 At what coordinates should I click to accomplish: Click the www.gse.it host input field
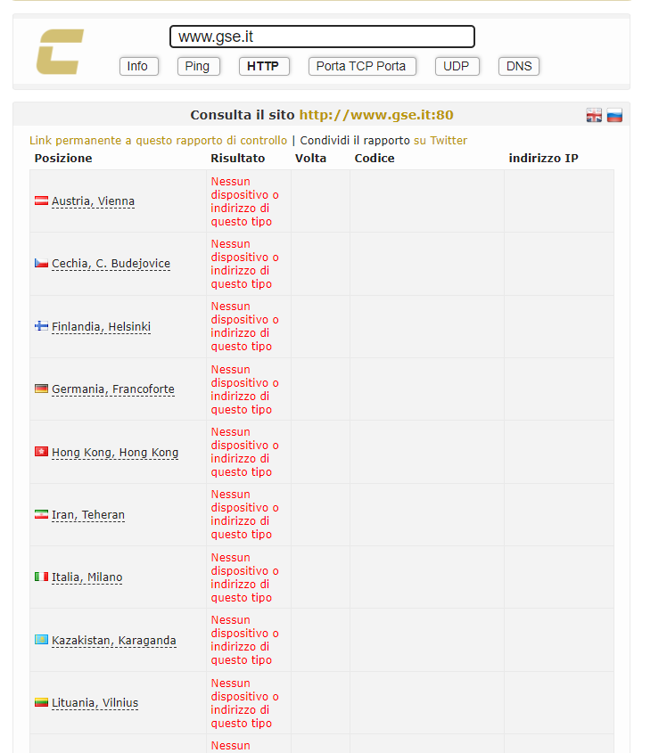(x=322, y=37)
